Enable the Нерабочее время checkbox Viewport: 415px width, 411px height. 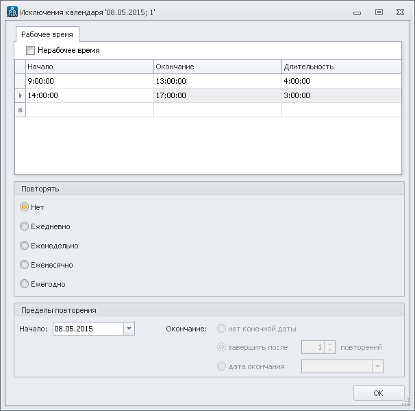pyautogui.click(x=30, y=50)
